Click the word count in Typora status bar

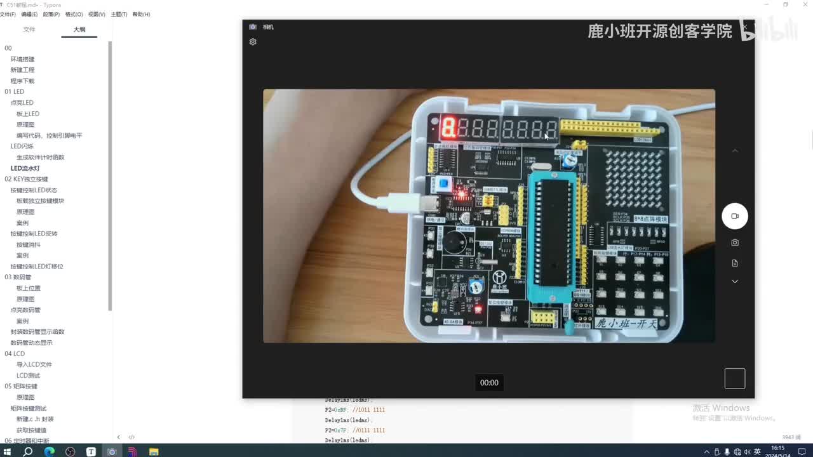[791, 437]
